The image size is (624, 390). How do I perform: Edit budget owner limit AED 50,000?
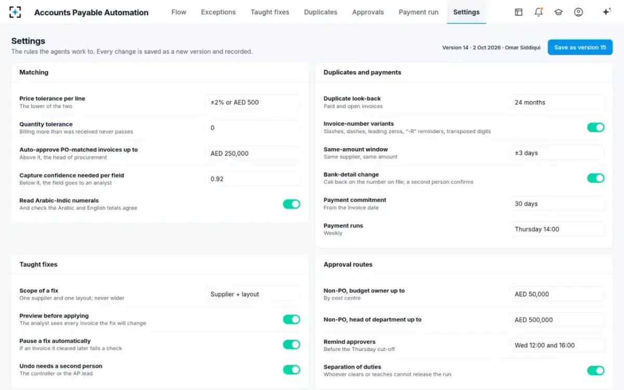tap(557, 294)
